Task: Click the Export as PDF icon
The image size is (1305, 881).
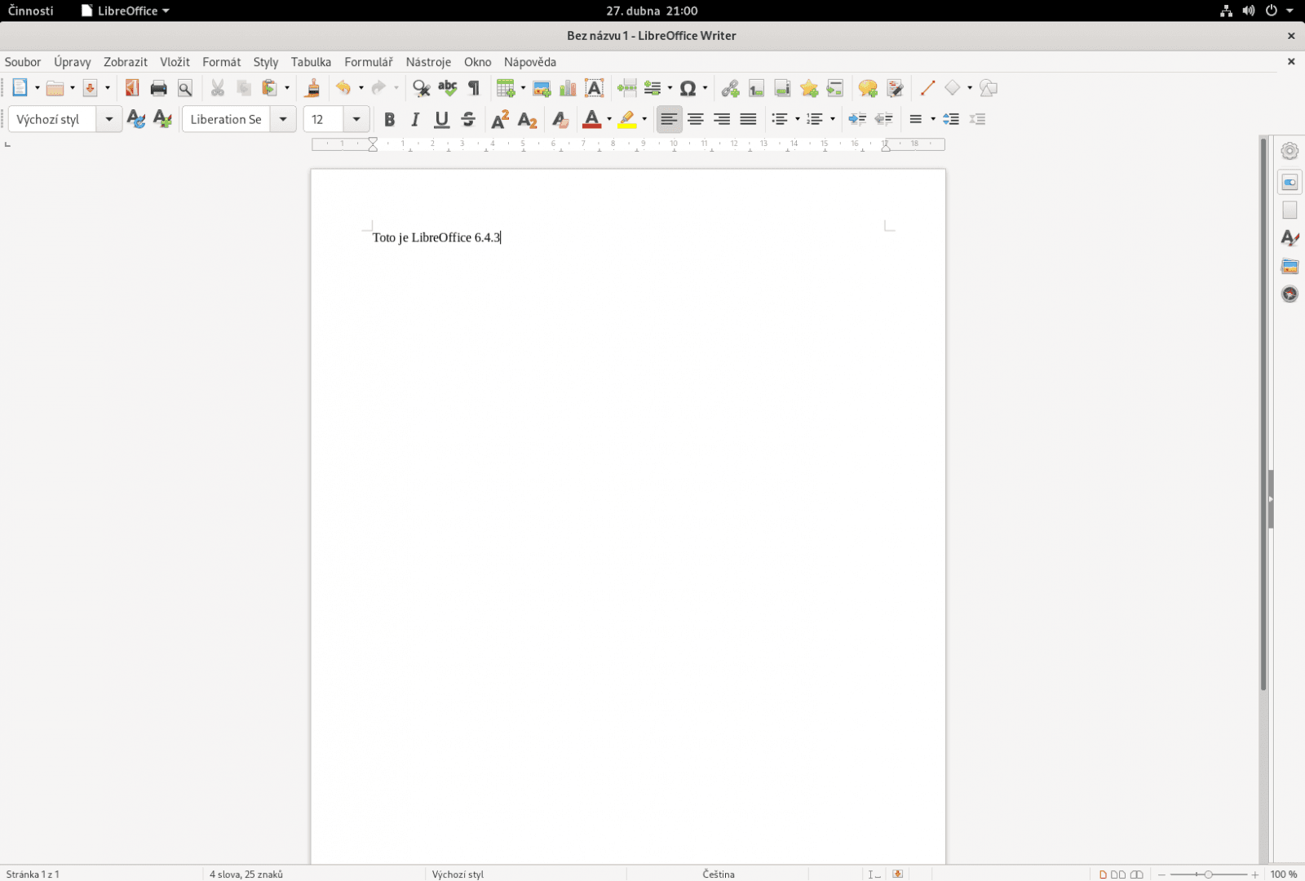Action: click(131, 88)
